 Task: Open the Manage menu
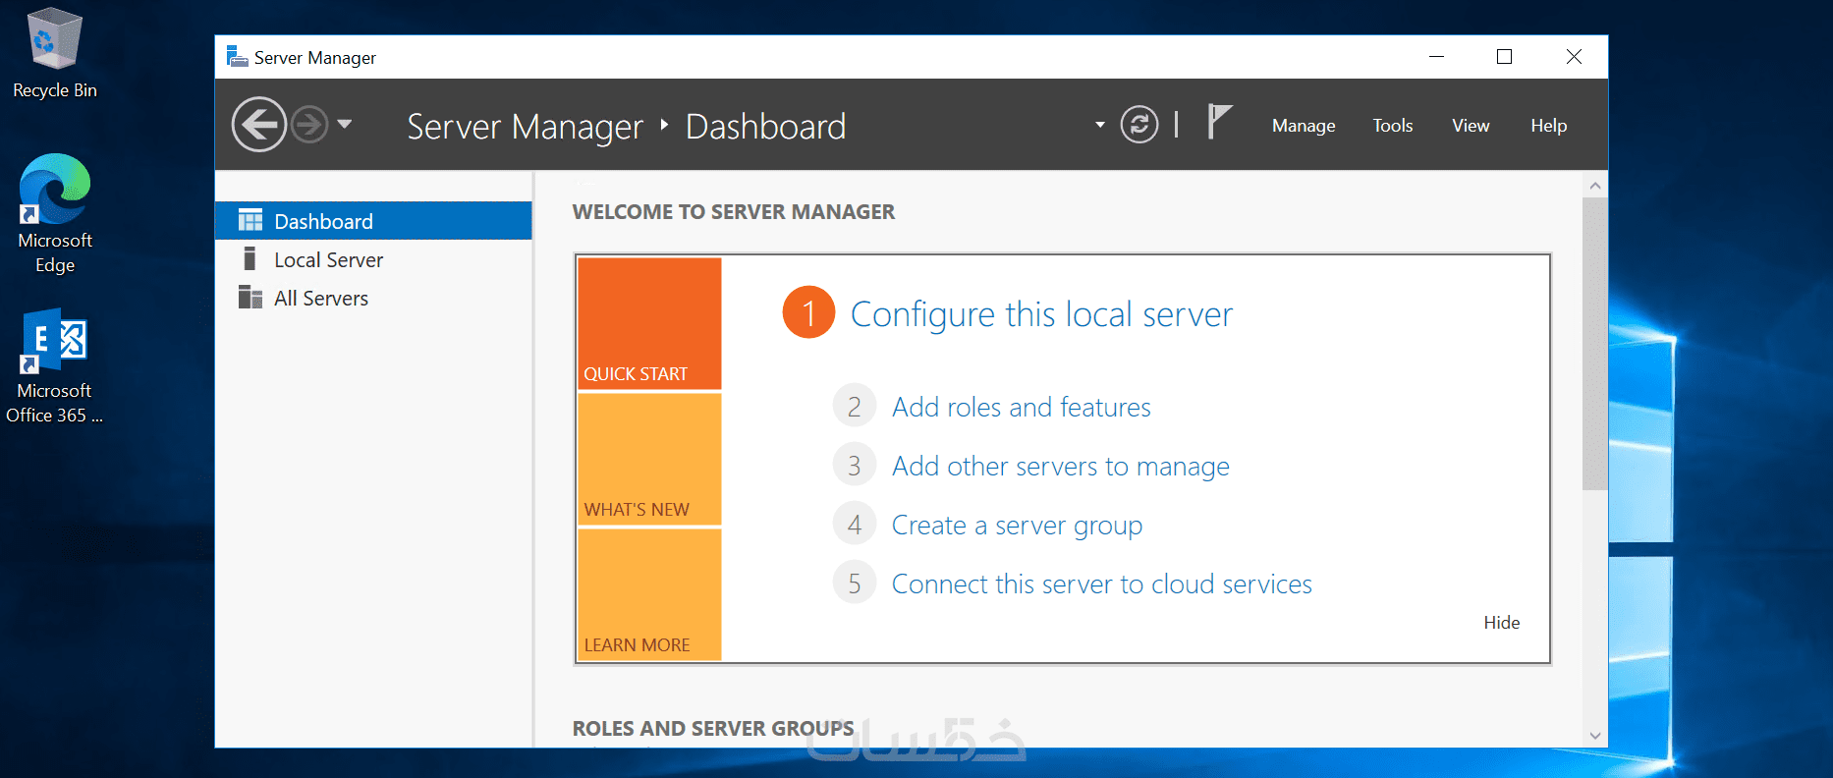[1304, 126]
